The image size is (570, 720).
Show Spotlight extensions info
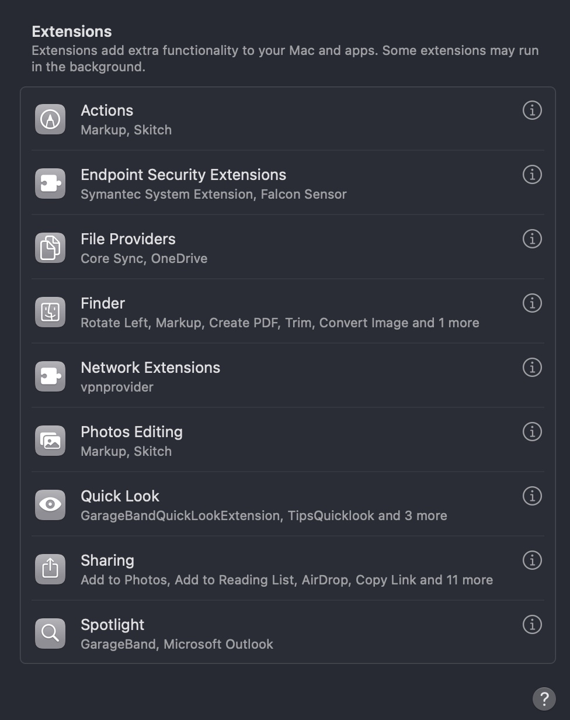pyautogui.click(x=532, y=624)
